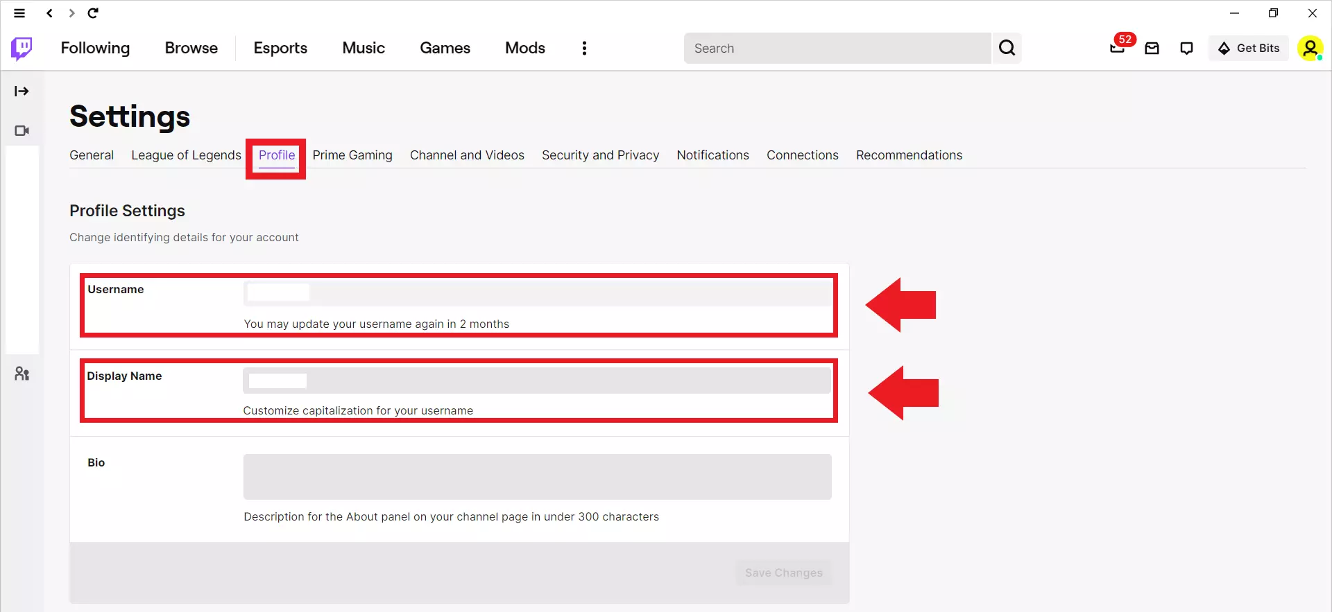Click the 'Profile Settings' heading
Viewport: 1332px width, 612px height.
pos(127,211)
